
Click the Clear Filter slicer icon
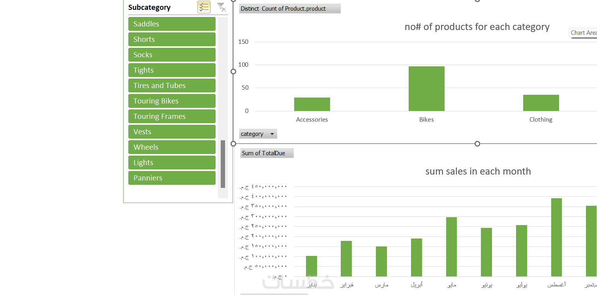pyautogui.click(x=222, y=7)
